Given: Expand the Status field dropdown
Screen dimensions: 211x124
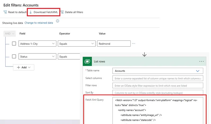Looking at the screenshot, I should point(53,56).
